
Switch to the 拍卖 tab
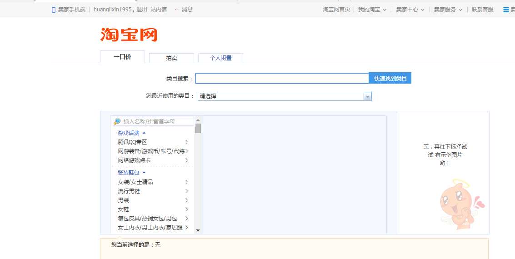tap(171, 58)
